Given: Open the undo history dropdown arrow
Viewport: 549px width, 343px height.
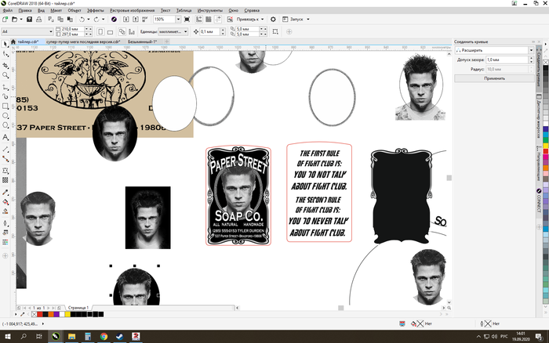Looking at the screenshot, I should pos(88,20).
